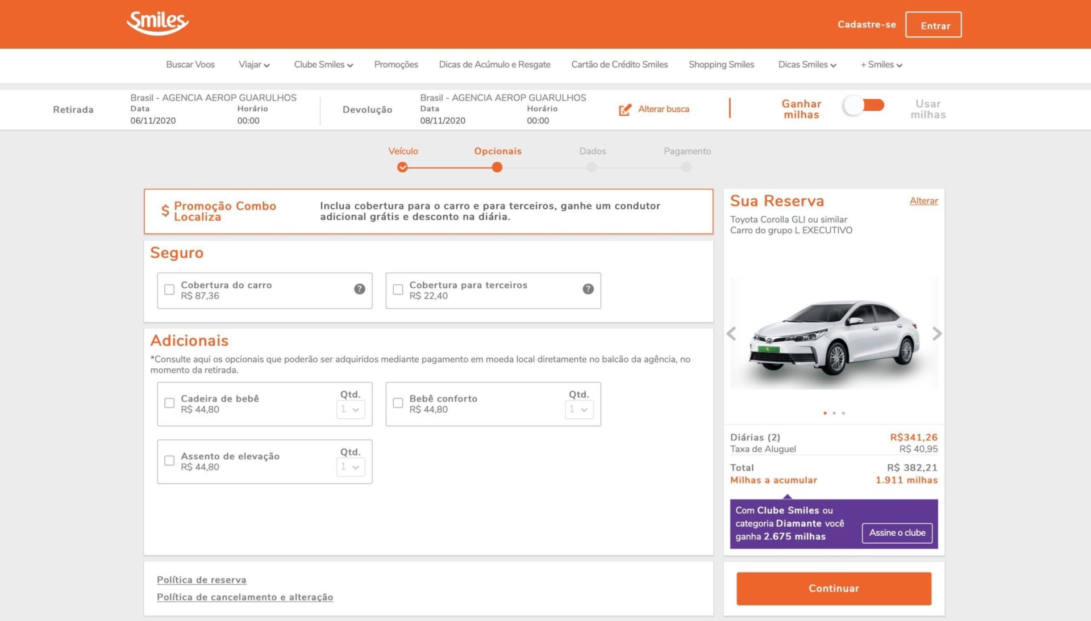Image resolution: width=1091 pixels, height=621 pixels.
Task: Click the Dados step circle
Action: (x=592, y=167)
